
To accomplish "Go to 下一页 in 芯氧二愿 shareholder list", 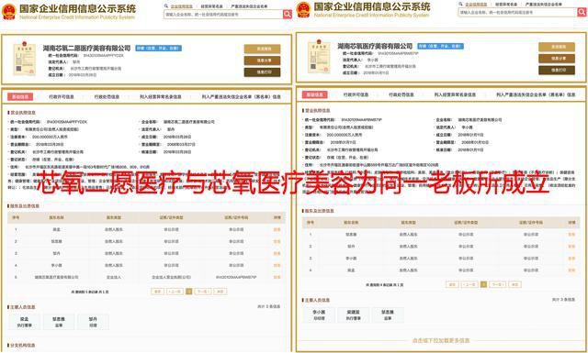I will point(202,292).
